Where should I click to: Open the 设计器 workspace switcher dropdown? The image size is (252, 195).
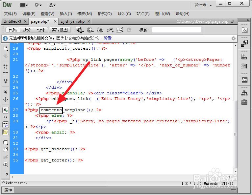point(203,5)
